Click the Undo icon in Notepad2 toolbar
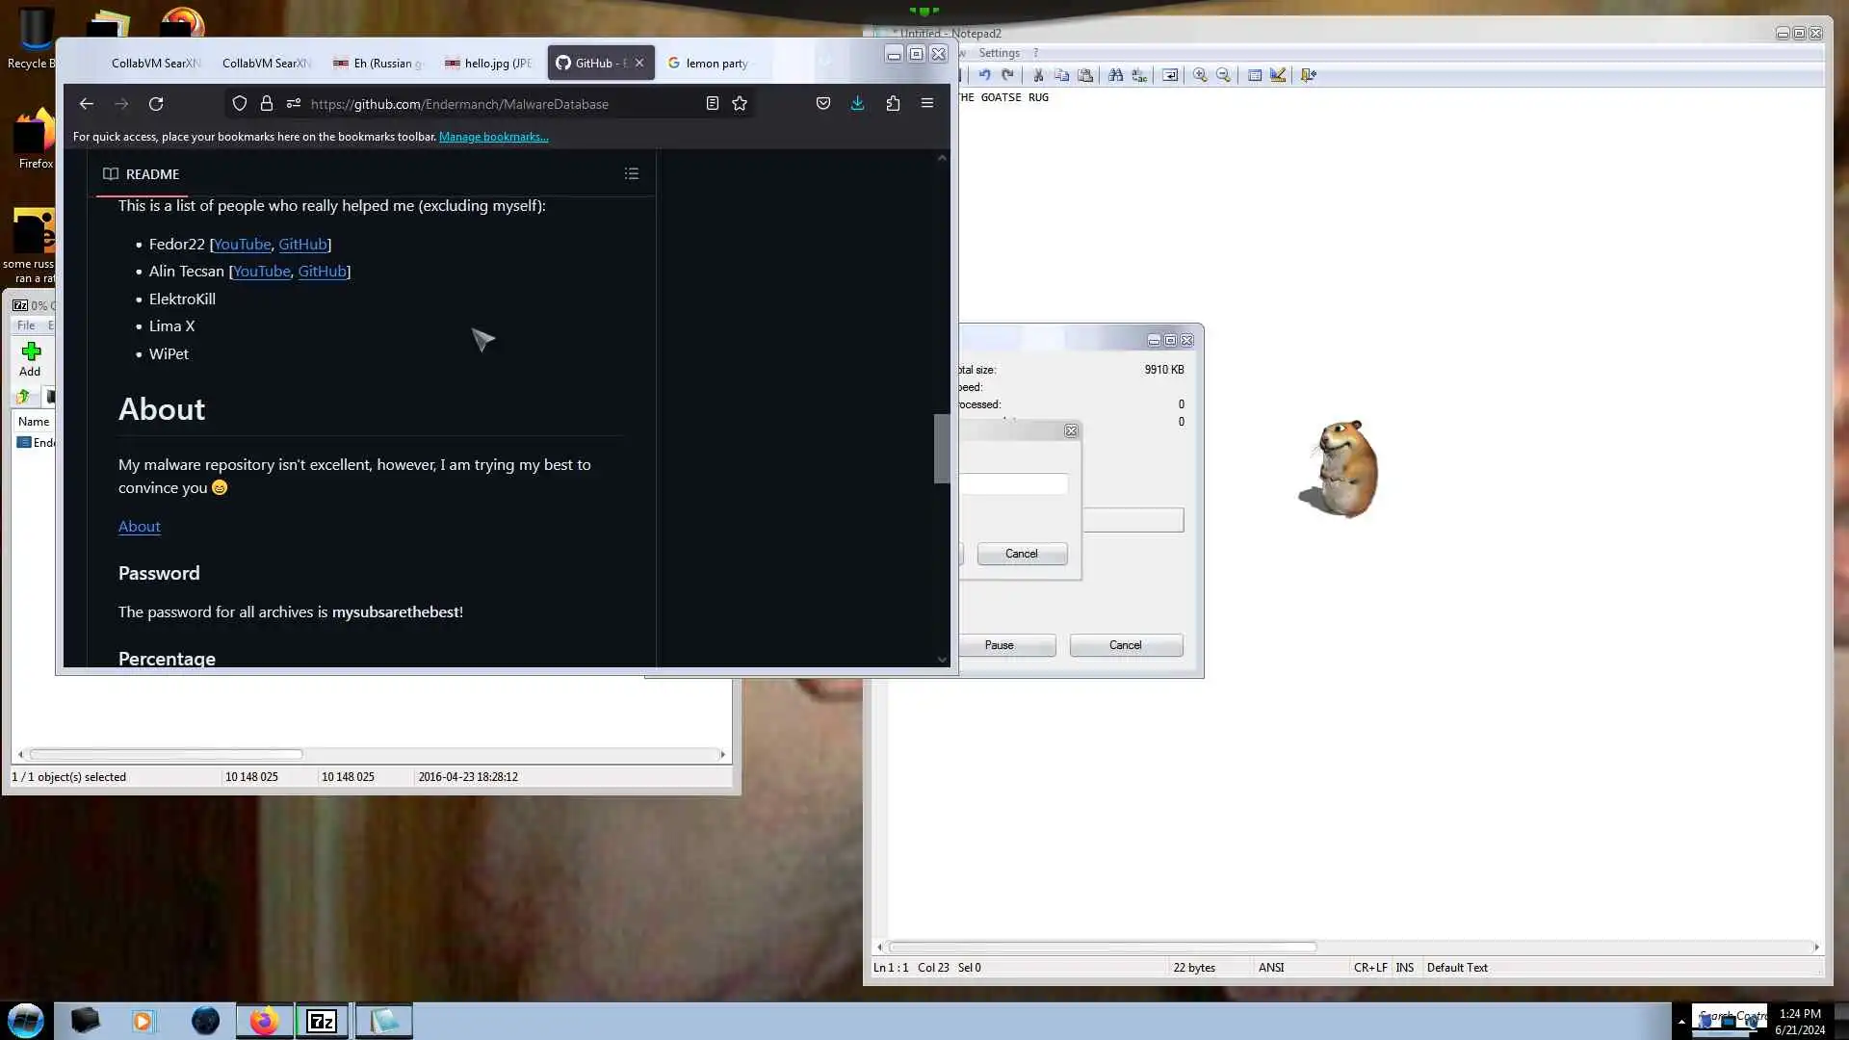The height and width of the screenshot is (1040, 1849). (984, 75)
